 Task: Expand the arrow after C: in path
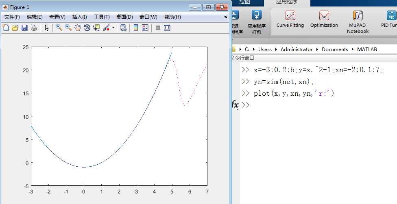(254, 49)
